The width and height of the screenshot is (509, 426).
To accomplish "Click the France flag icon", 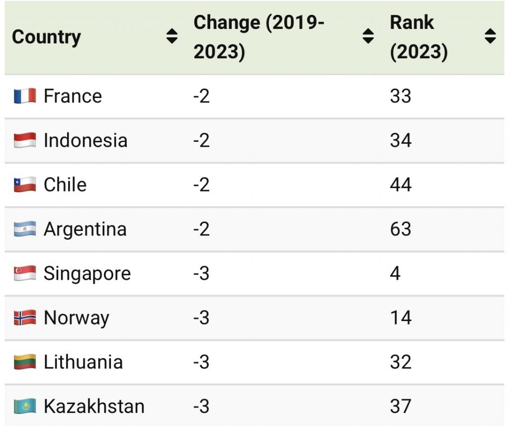I will (25, 96).
